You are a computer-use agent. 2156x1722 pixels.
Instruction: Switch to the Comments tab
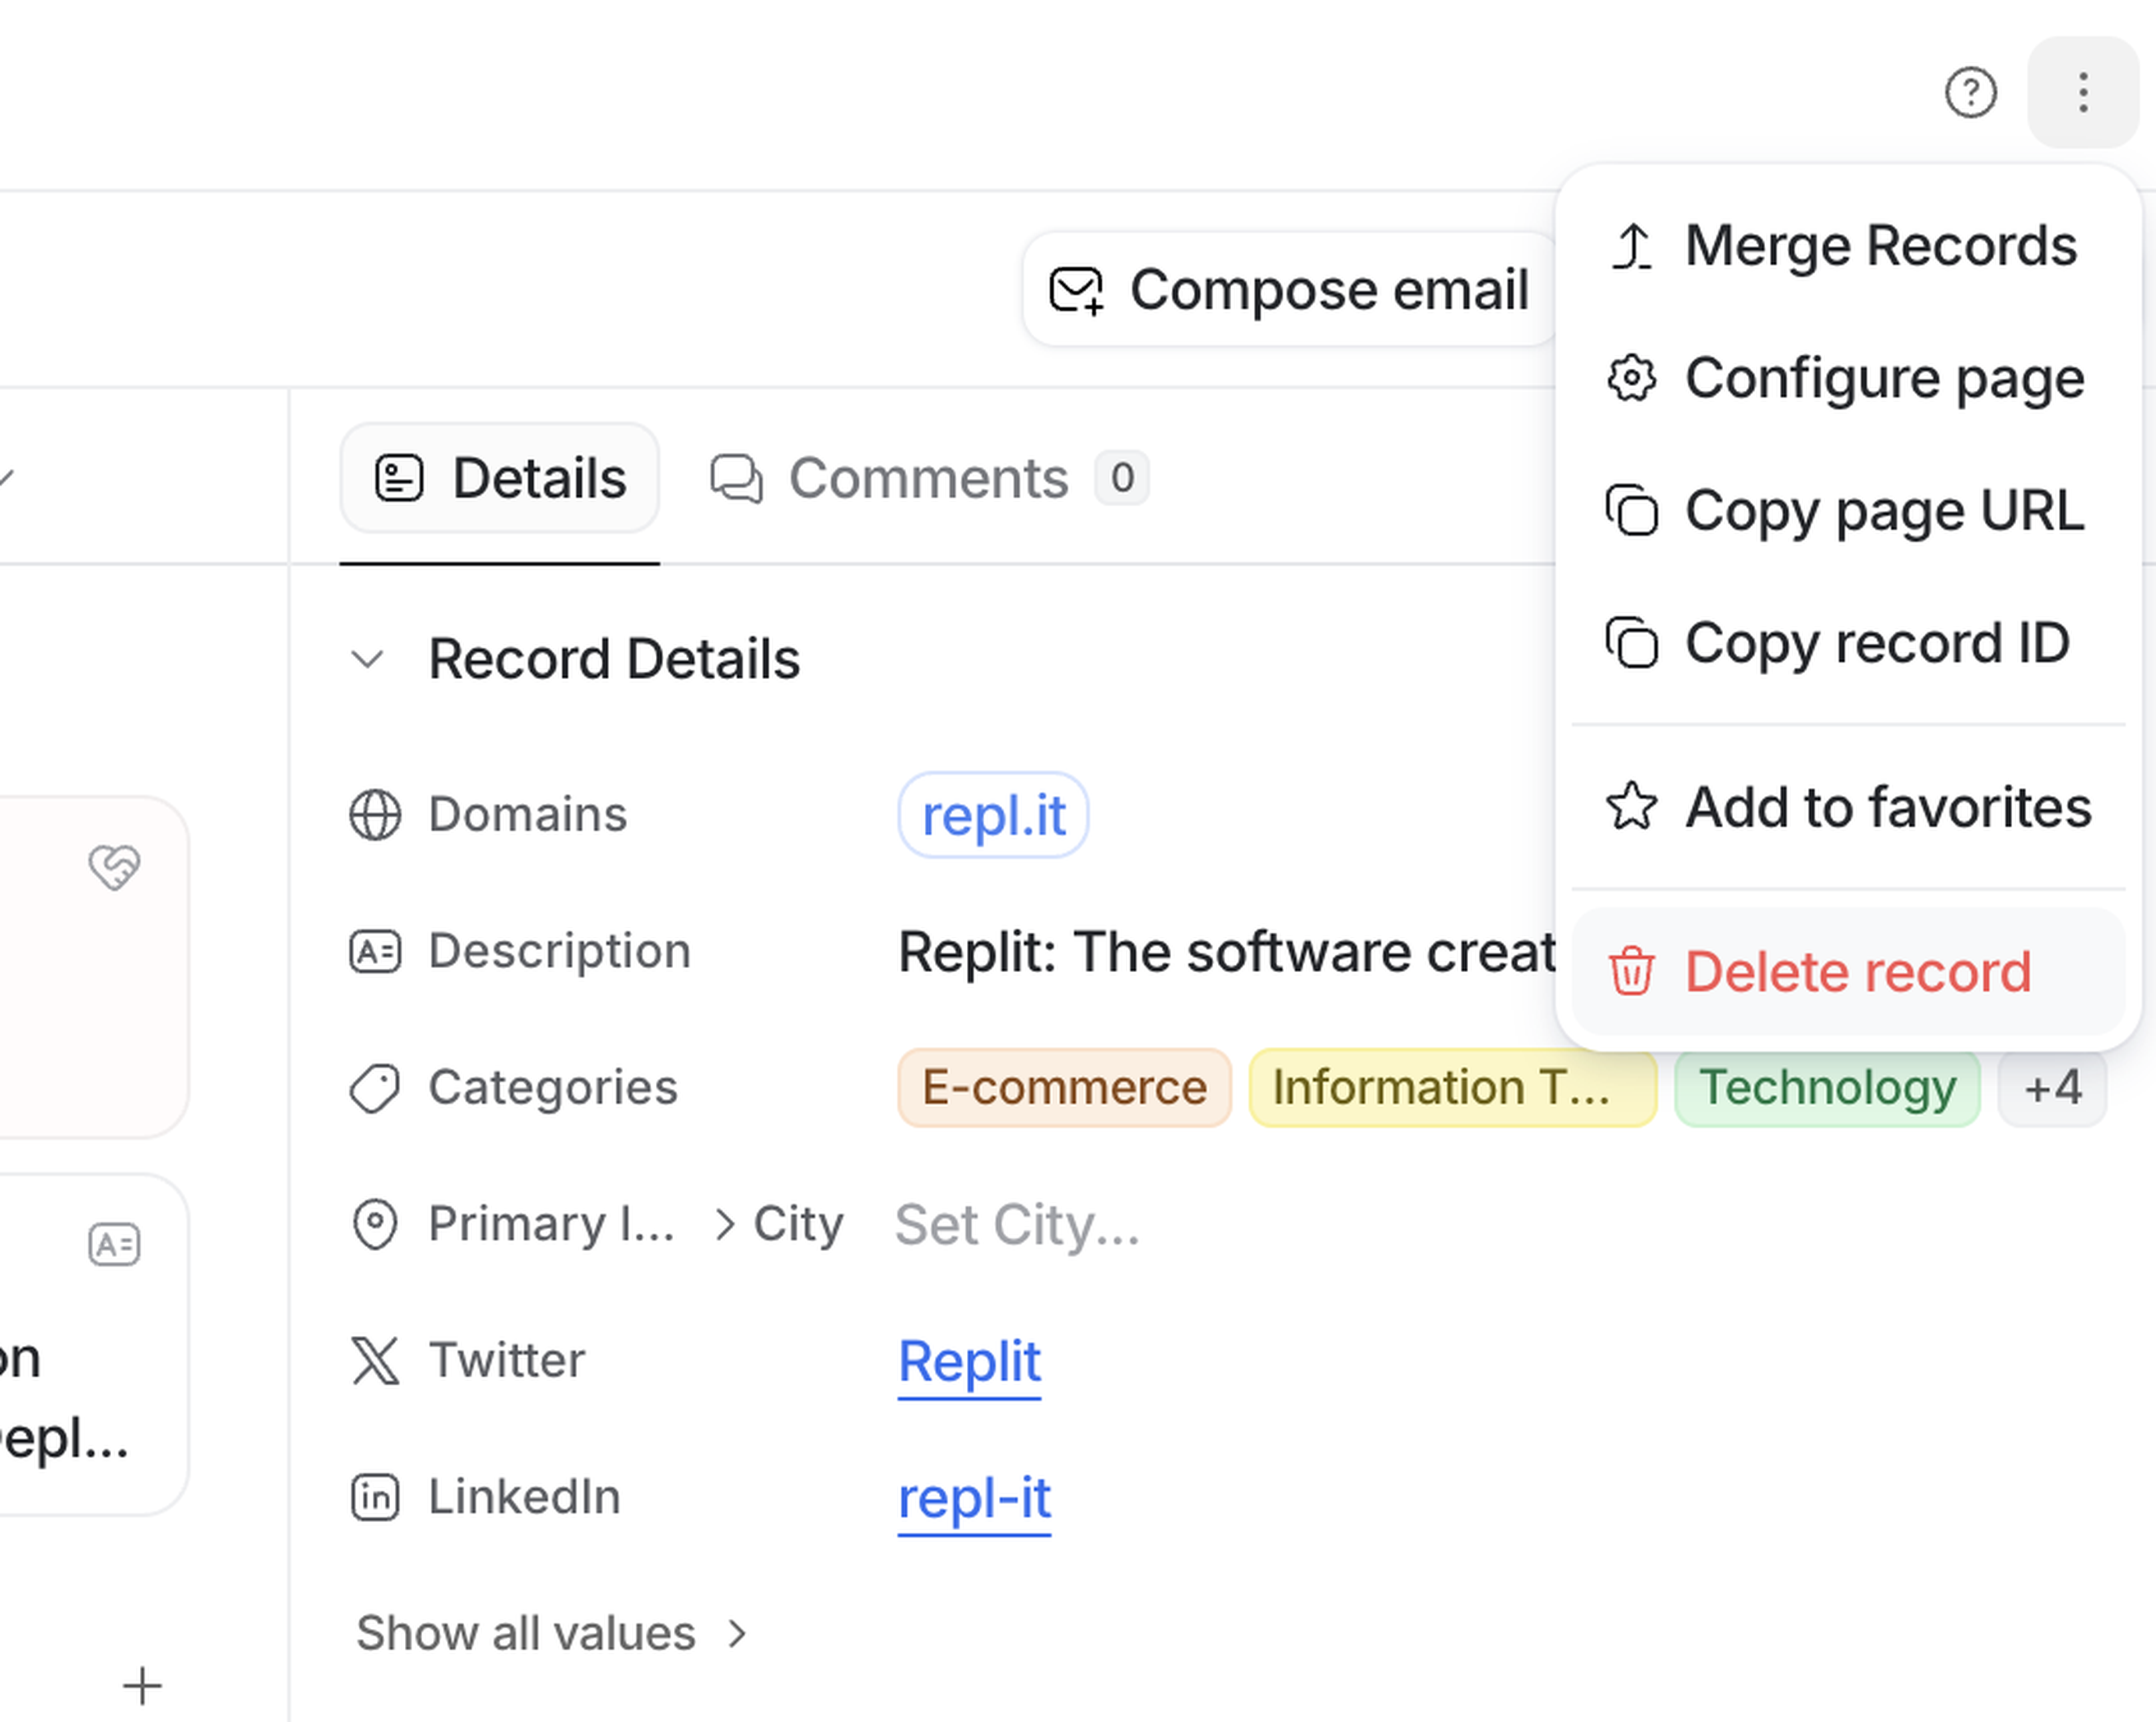[927, 479]
